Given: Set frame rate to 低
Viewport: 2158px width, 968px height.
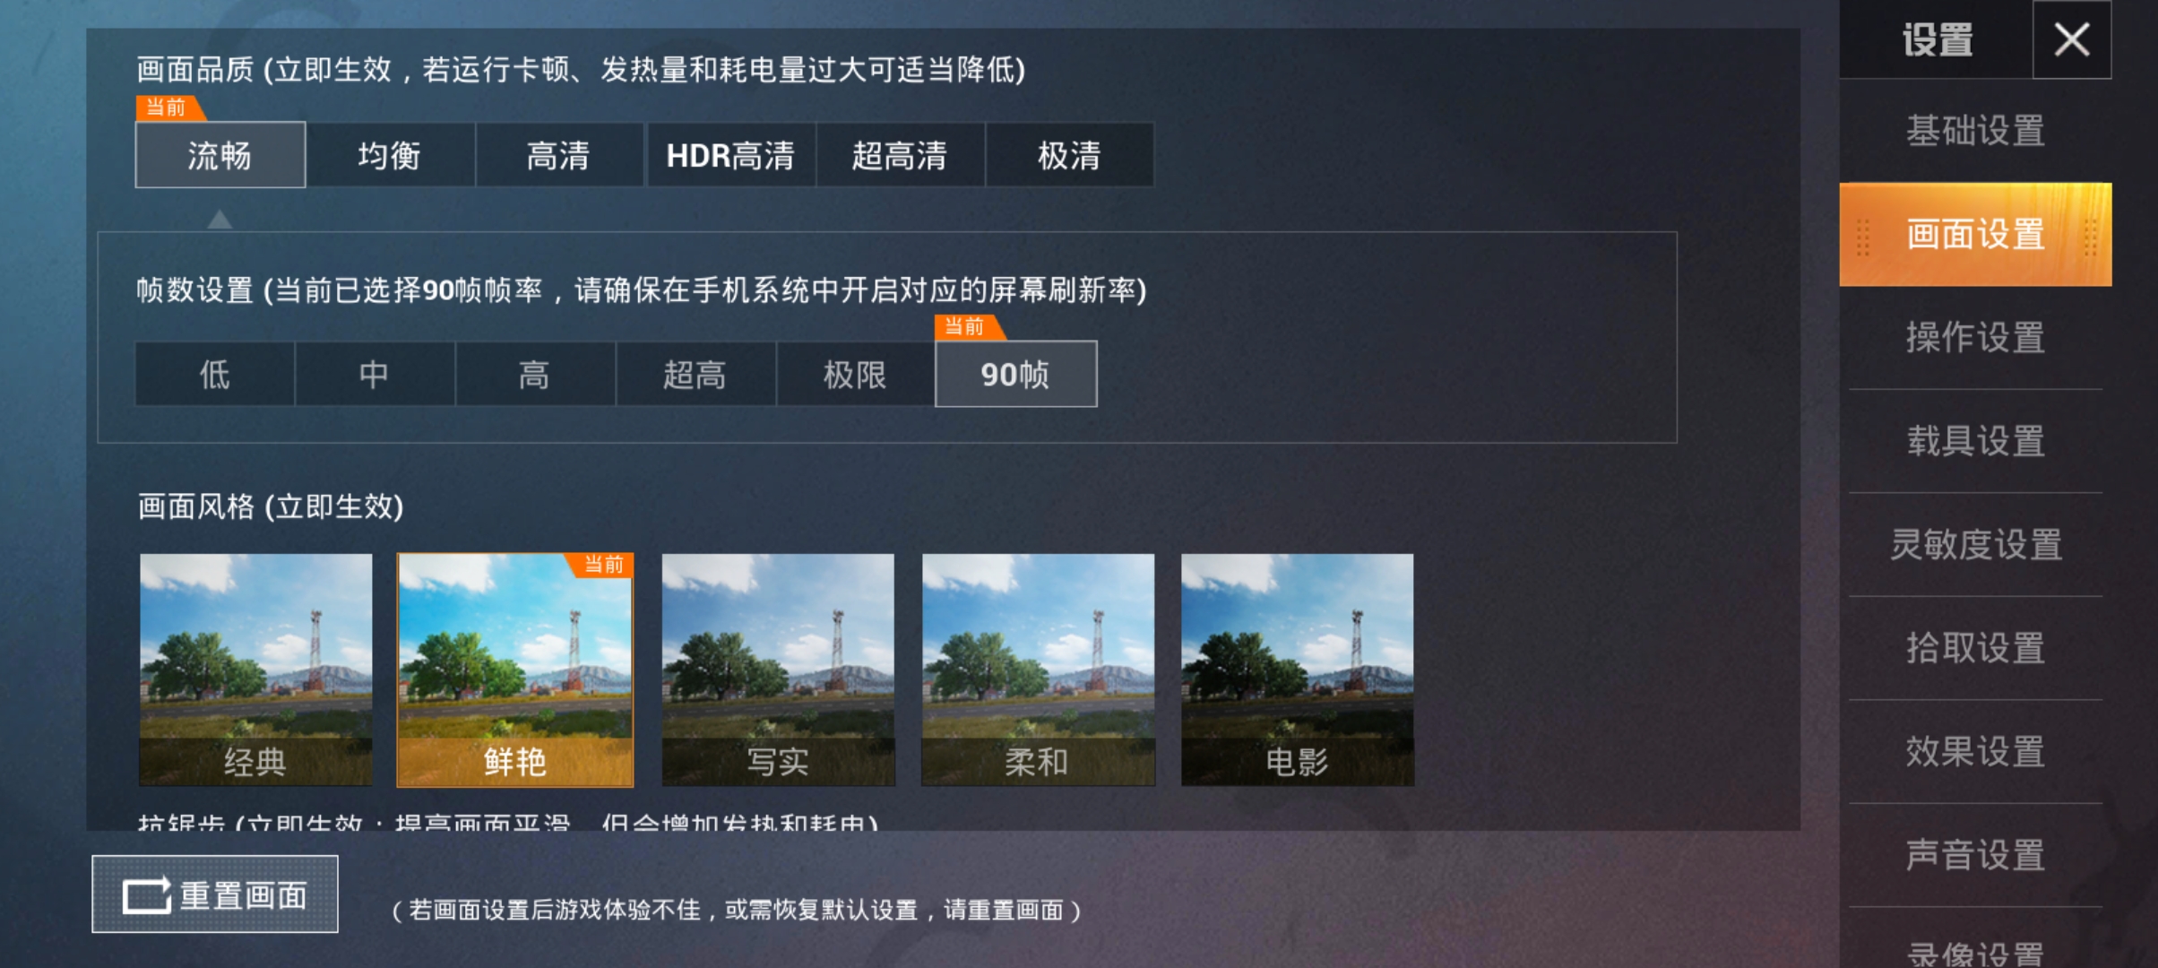Looking at the screenshot, I should click(214, 374).
